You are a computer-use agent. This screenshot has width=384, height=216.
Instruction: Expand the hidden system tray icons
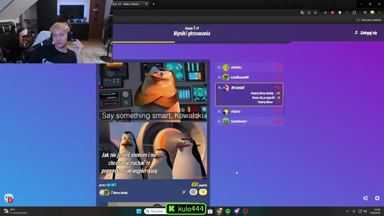pyautogui.click(x=347, y=211)
